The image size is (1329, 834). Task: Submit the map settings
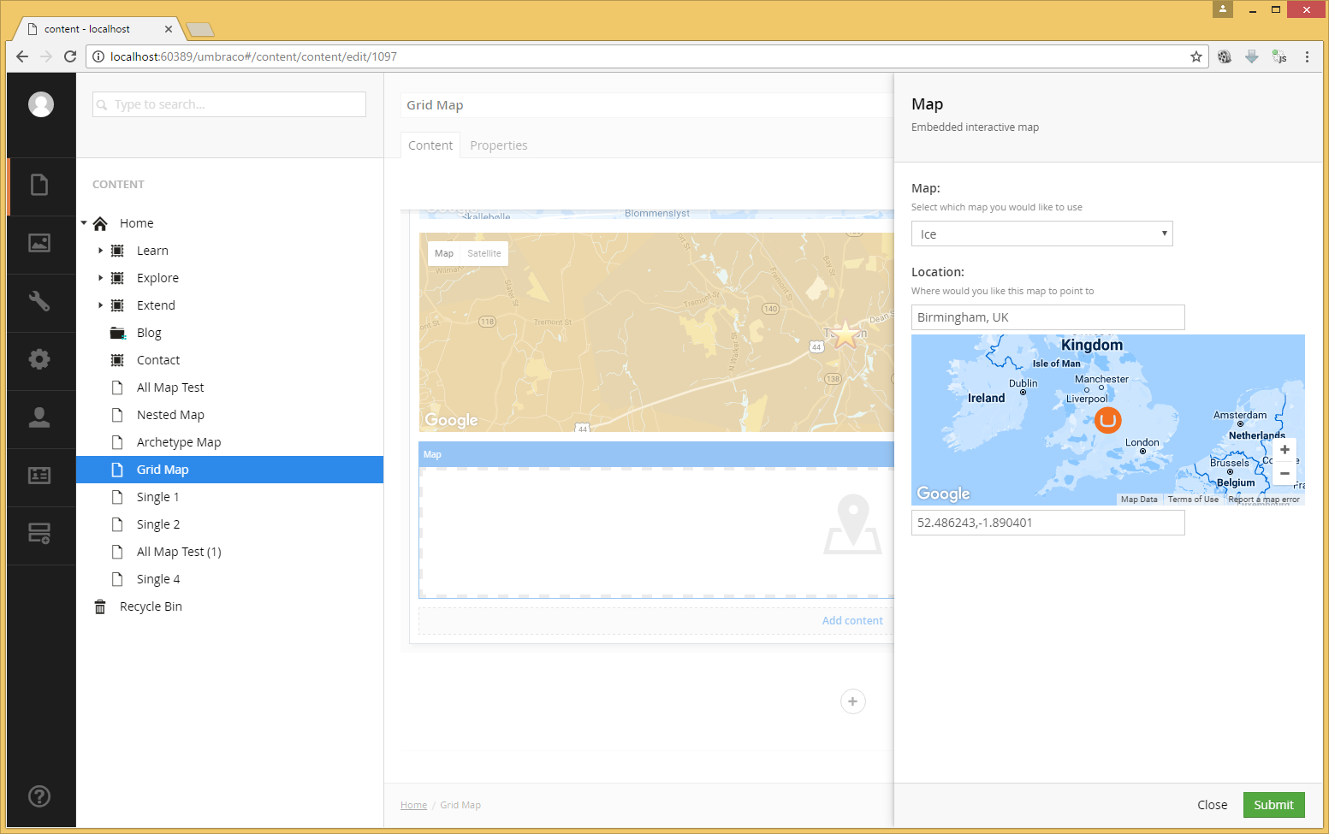[1273, 805]
